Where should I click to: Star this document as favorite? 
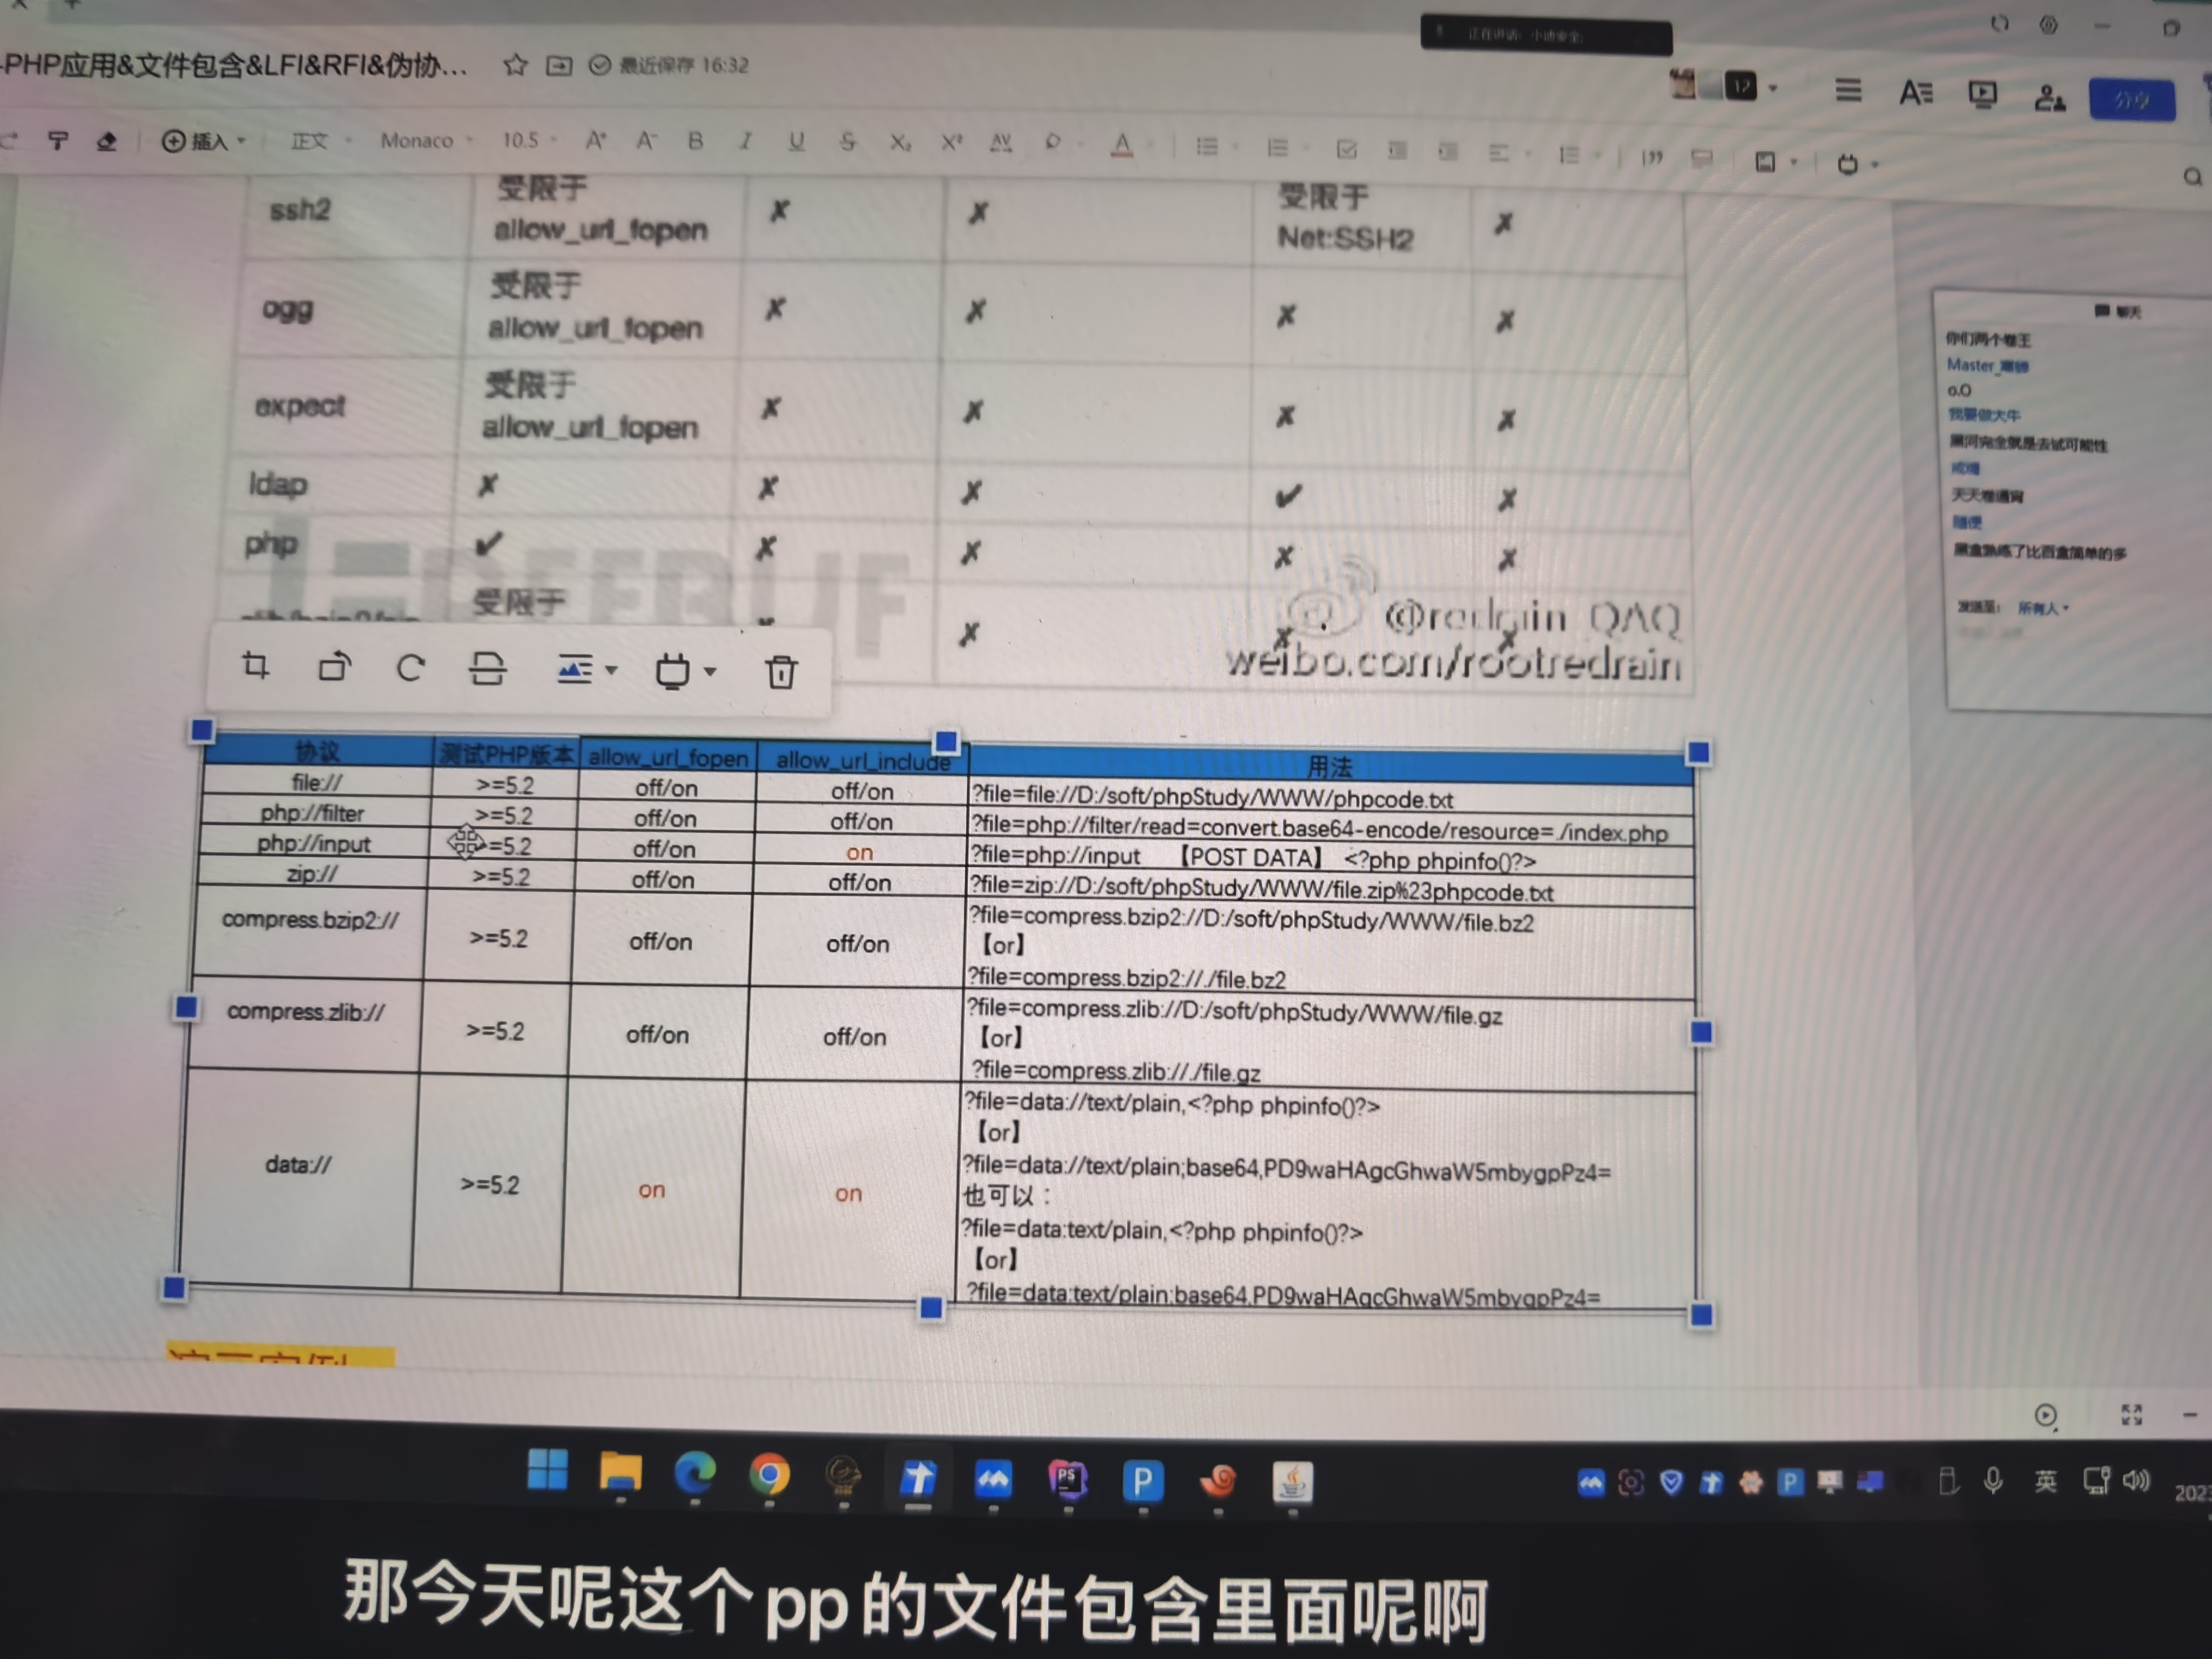coord(515,66)
